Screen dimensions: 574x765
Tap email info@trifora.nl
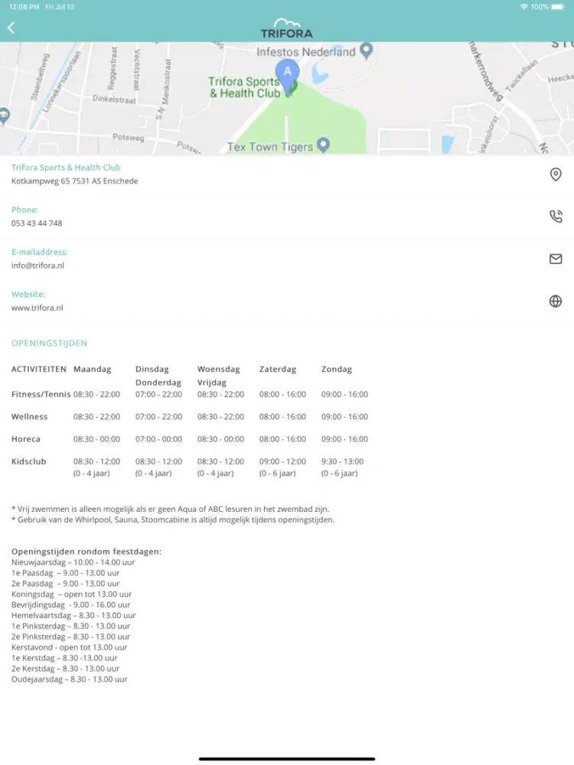(38, 265)
